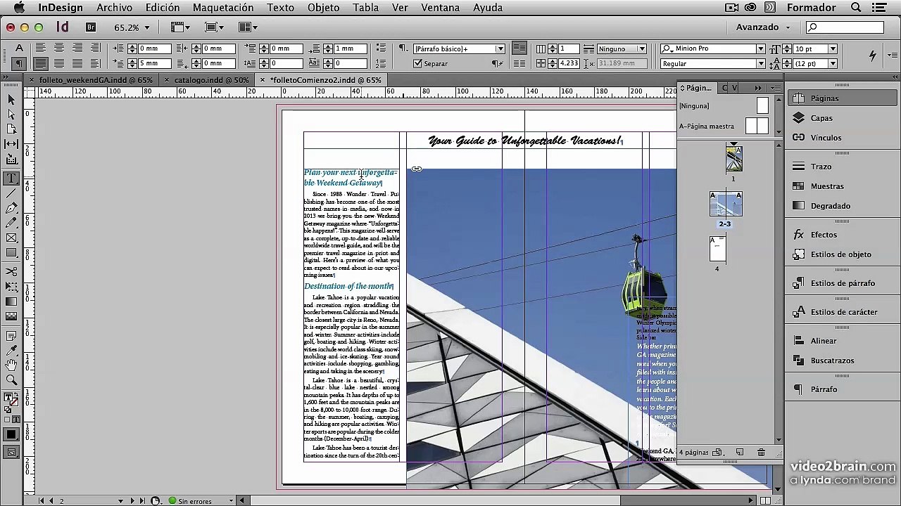Select the Free Transform tool

(11, 286)
